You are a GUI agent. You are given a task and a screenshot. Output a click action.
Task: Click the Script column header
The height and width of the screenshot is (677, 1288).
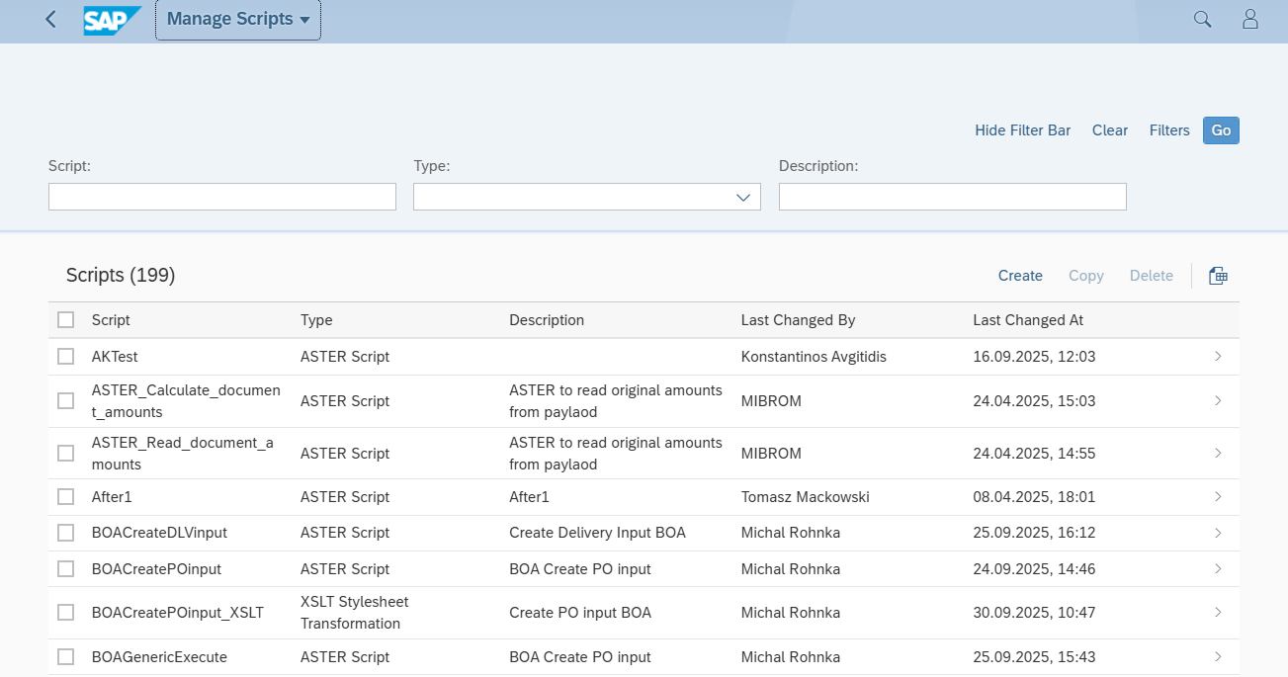pos(111,320)
